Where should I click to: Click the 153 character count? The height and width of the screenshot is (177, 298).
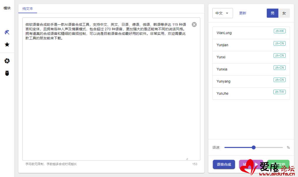[x=195, y=164]
